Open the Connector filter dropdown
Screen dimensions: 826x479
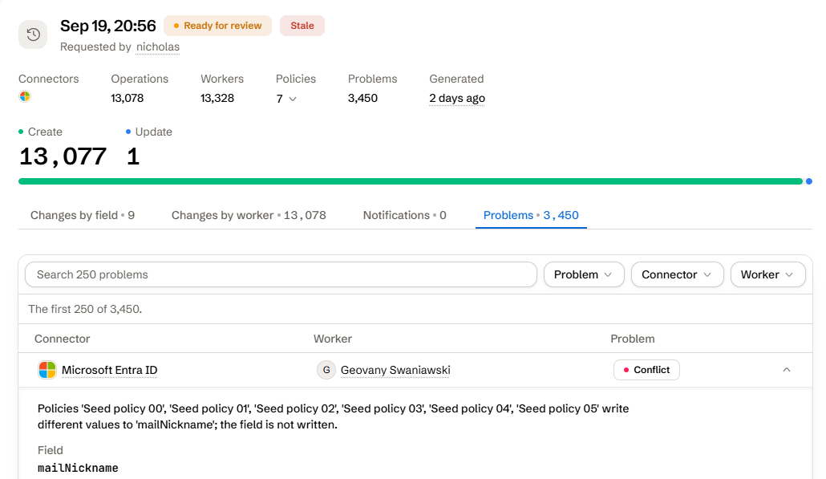677,274
